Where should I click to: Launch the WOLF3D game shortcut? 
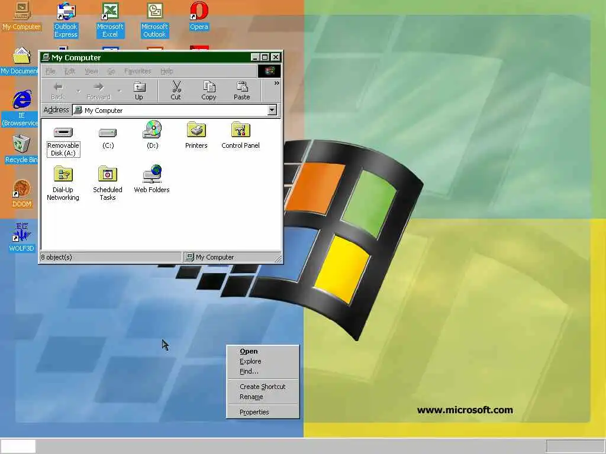[22, 238]
